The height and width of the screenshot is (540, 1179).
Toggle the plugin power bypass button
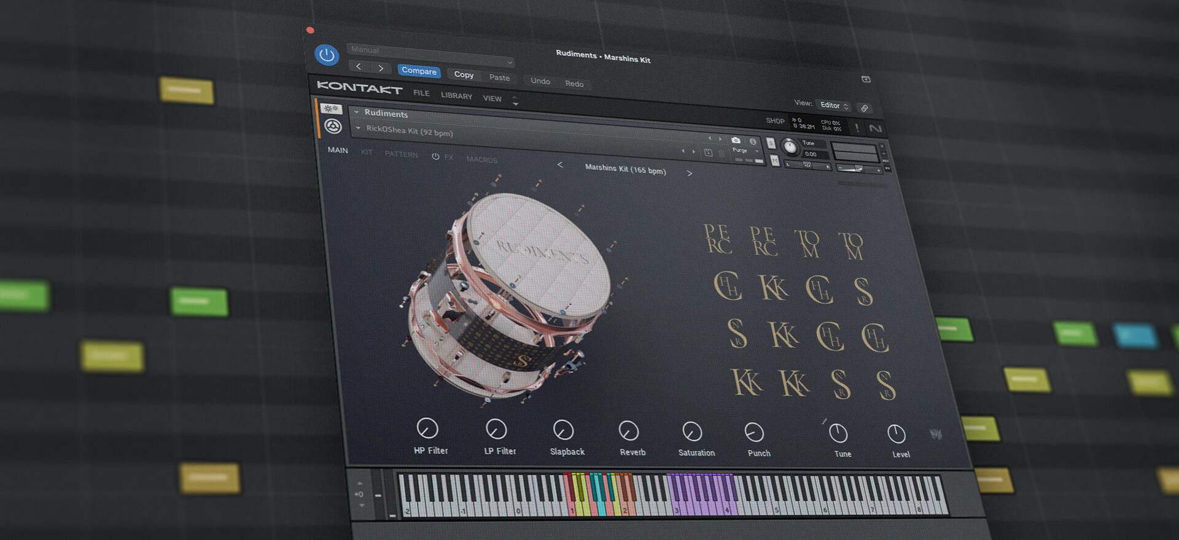tap(327, 55)
